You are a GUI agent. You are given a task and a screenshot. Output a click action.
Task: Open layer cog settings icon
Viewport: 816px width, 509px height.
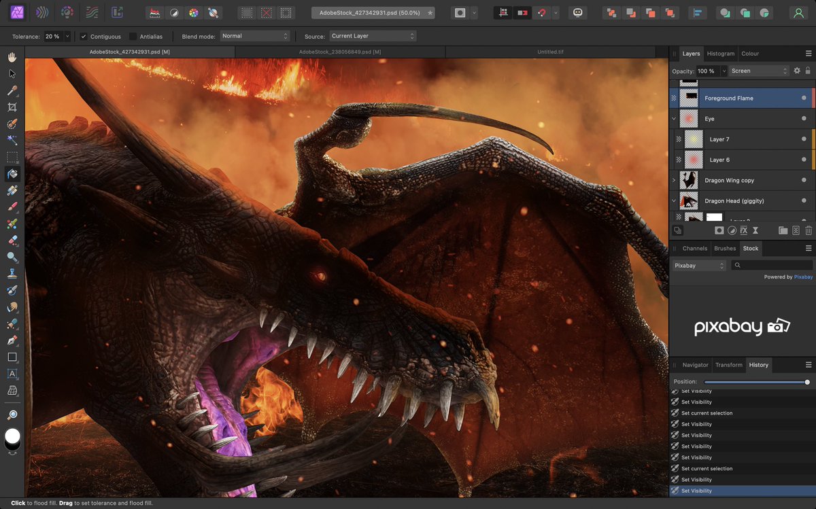797,71
